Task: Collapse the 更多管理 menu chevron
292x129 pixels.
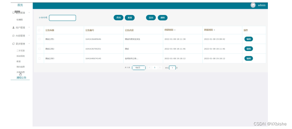Action: pyautogui.click(x=29, y=44)
